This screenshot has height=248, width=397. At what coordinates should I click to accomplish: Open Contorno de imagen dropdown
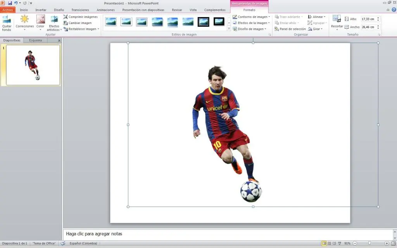(251, 17)
